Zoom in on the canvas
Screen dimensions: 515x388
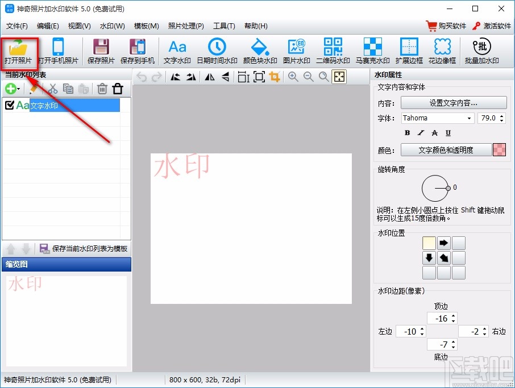point(293,77)
